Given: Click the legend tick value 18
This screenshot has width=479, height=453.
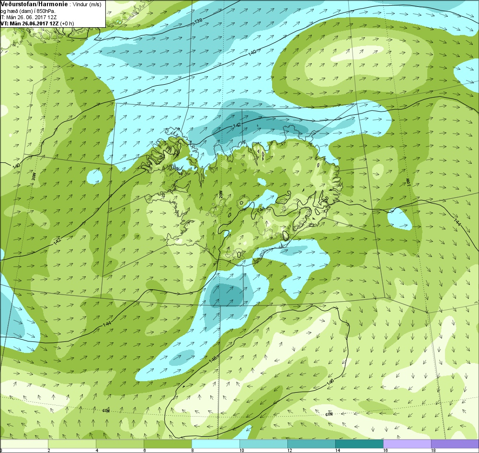Looking at the screenshot, I should [x=433, y=450].
